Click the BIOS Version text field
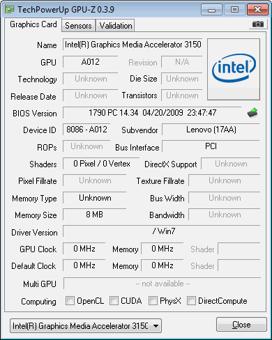Viewport: 272px width, 340px height. tap(152, 113)
